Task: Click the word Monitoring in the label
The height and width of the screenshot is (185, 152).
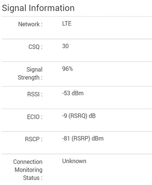Action: [28, 170]
